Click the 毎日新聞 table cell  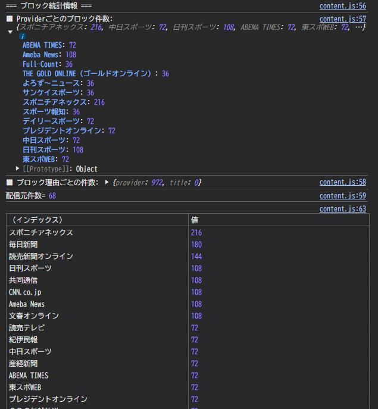pyautogui.click(x=97, y=245)
